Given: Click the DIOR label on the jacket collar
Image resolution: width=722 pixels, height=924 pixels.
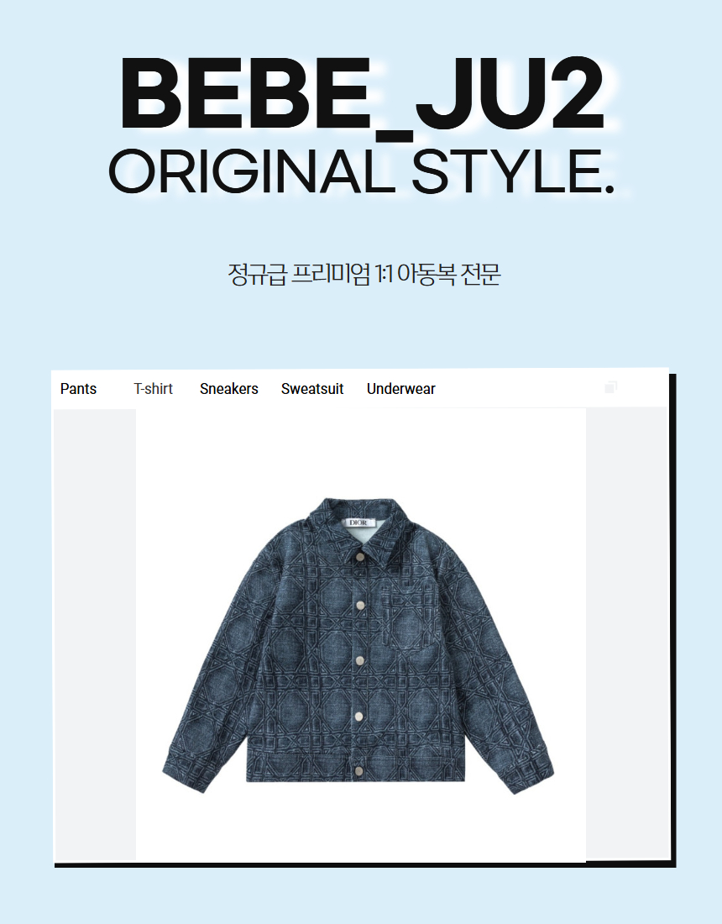Looking at the screenshot, I should click(358, 522).
